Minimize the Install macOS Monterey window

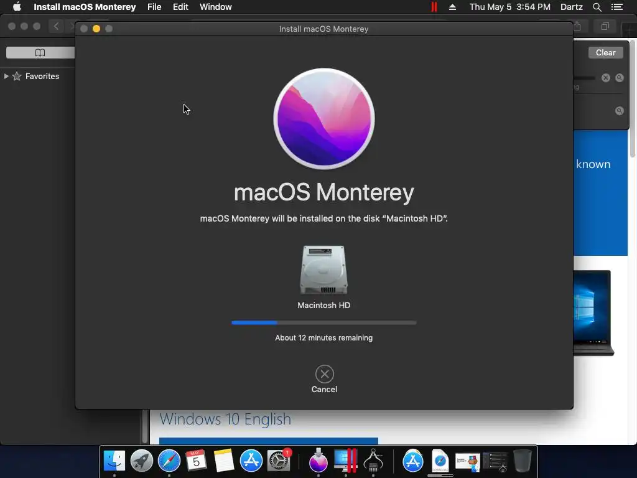pos(96,29)
